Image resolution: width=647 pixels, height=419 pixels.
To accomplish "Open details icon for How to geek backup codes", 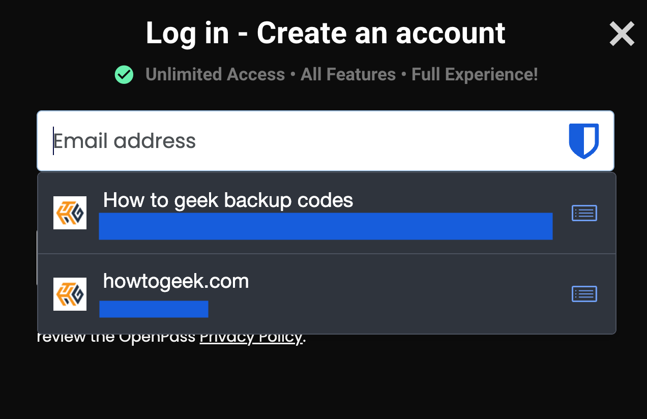I will 584,213.
